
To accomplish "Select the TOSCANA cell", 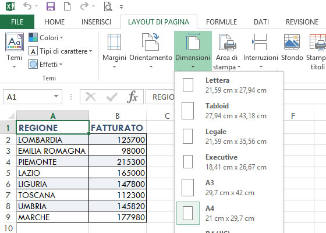I will click(53, 195).
